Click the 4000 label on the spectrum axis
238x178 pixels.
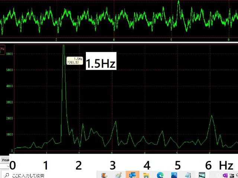pos(9,86)
